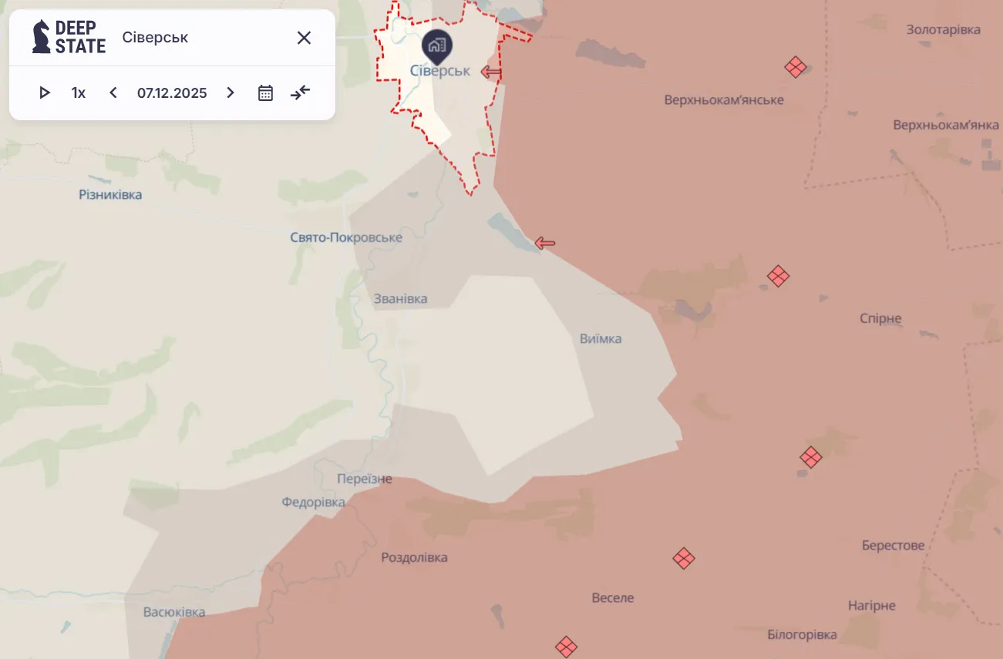Click the attack arrow beside Сіверськ
1003x659 pixels.
(492, 72)
